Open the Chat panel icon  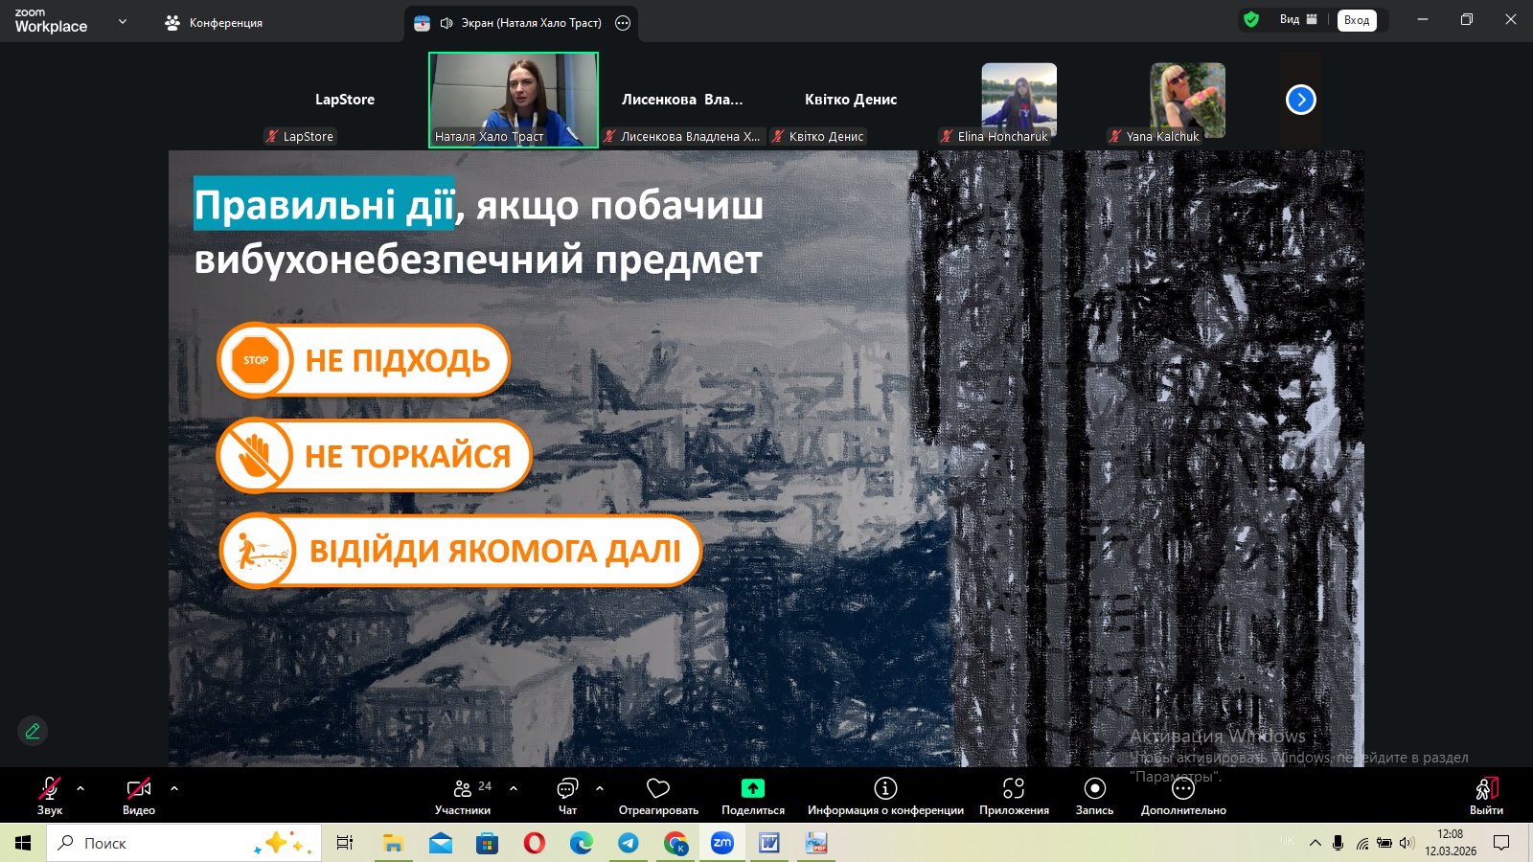coord(567,789)
